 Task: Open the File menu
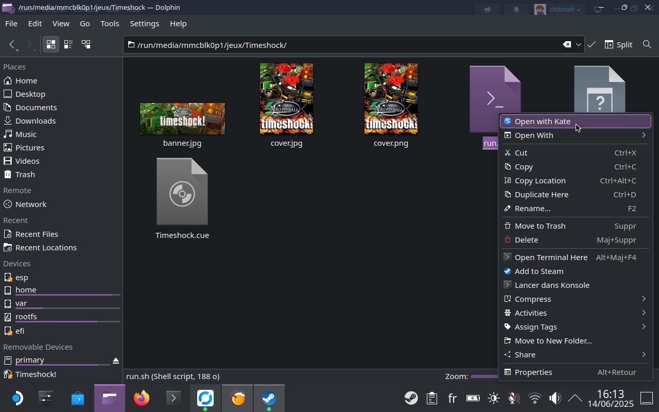(x=11, y=24)
